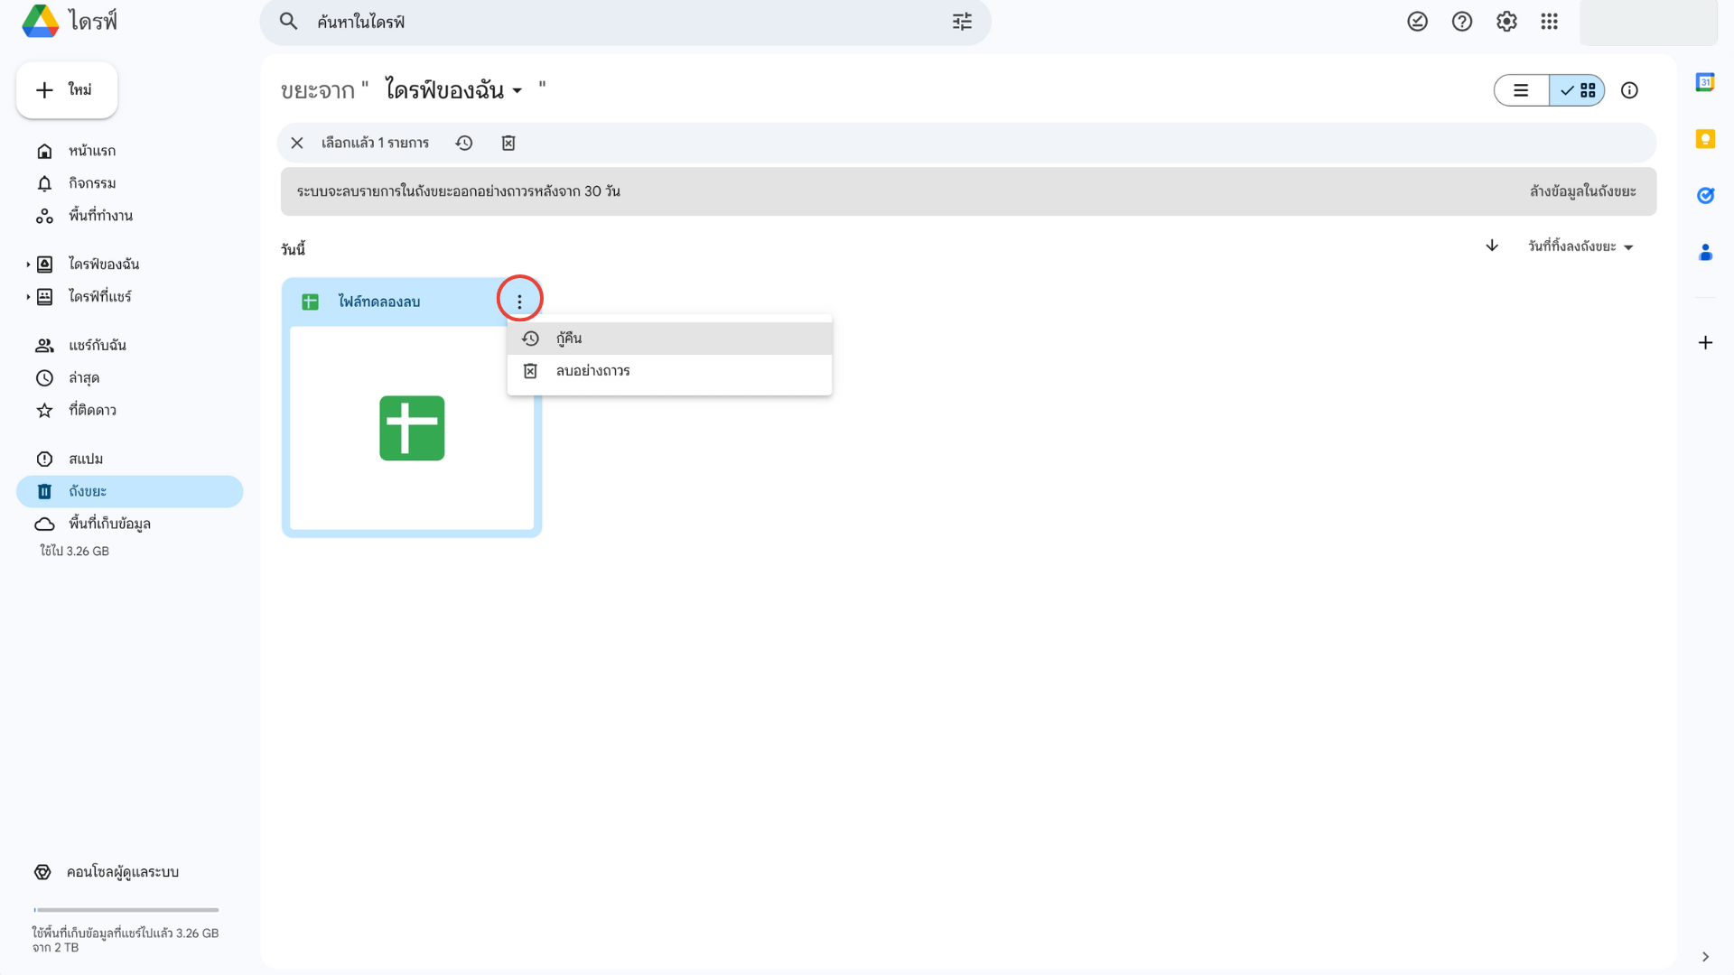Click the ค้นหาในไดรฟ์ search field
Viewport: 1734px width, 975px height.
point(625,22)
